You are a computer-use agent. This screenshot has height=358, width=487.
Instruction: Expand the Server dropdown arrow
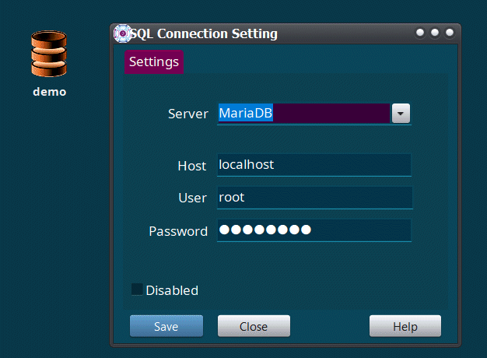(x=400, y=114)
